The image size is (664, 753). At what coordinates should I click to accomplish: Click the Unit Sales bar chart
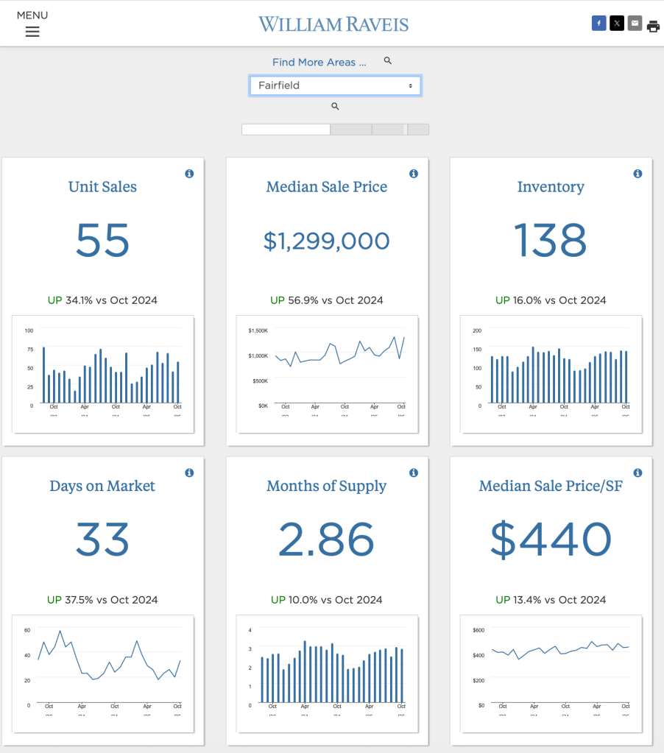pyautogui.click(x=103, y=372)
